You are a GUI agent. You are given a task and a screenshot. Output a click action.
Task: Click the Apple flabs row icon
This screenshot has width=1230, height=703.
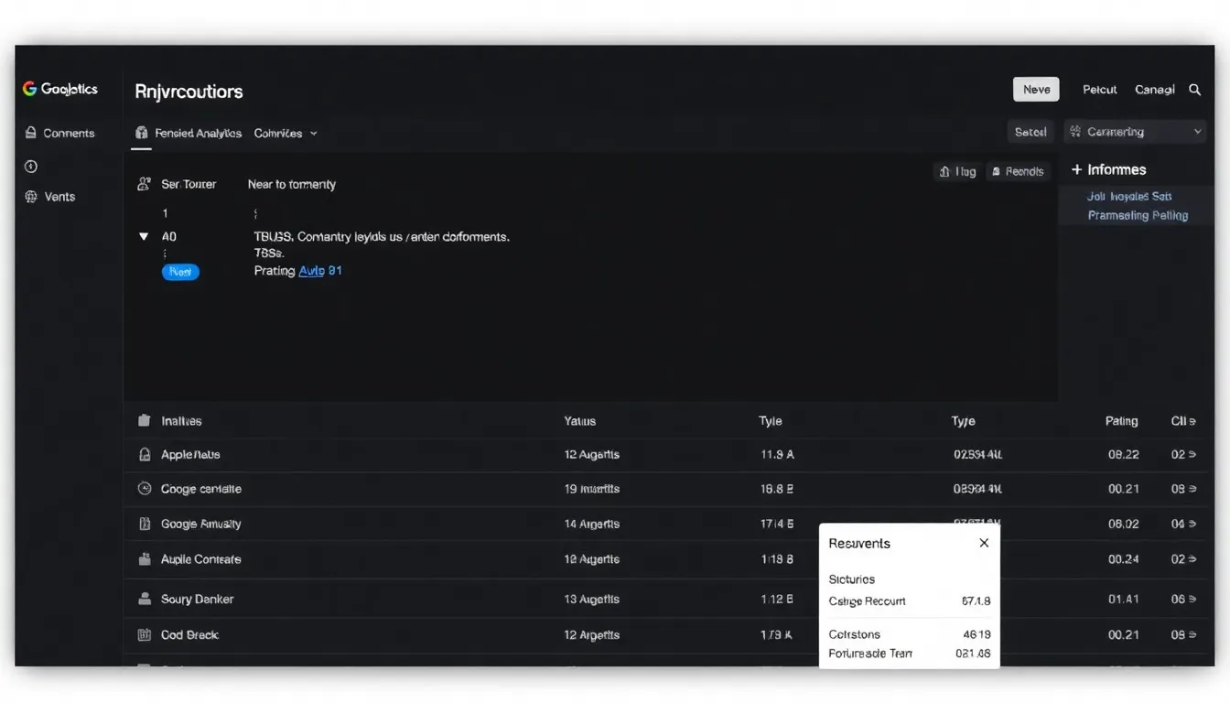tap(145, 454)
